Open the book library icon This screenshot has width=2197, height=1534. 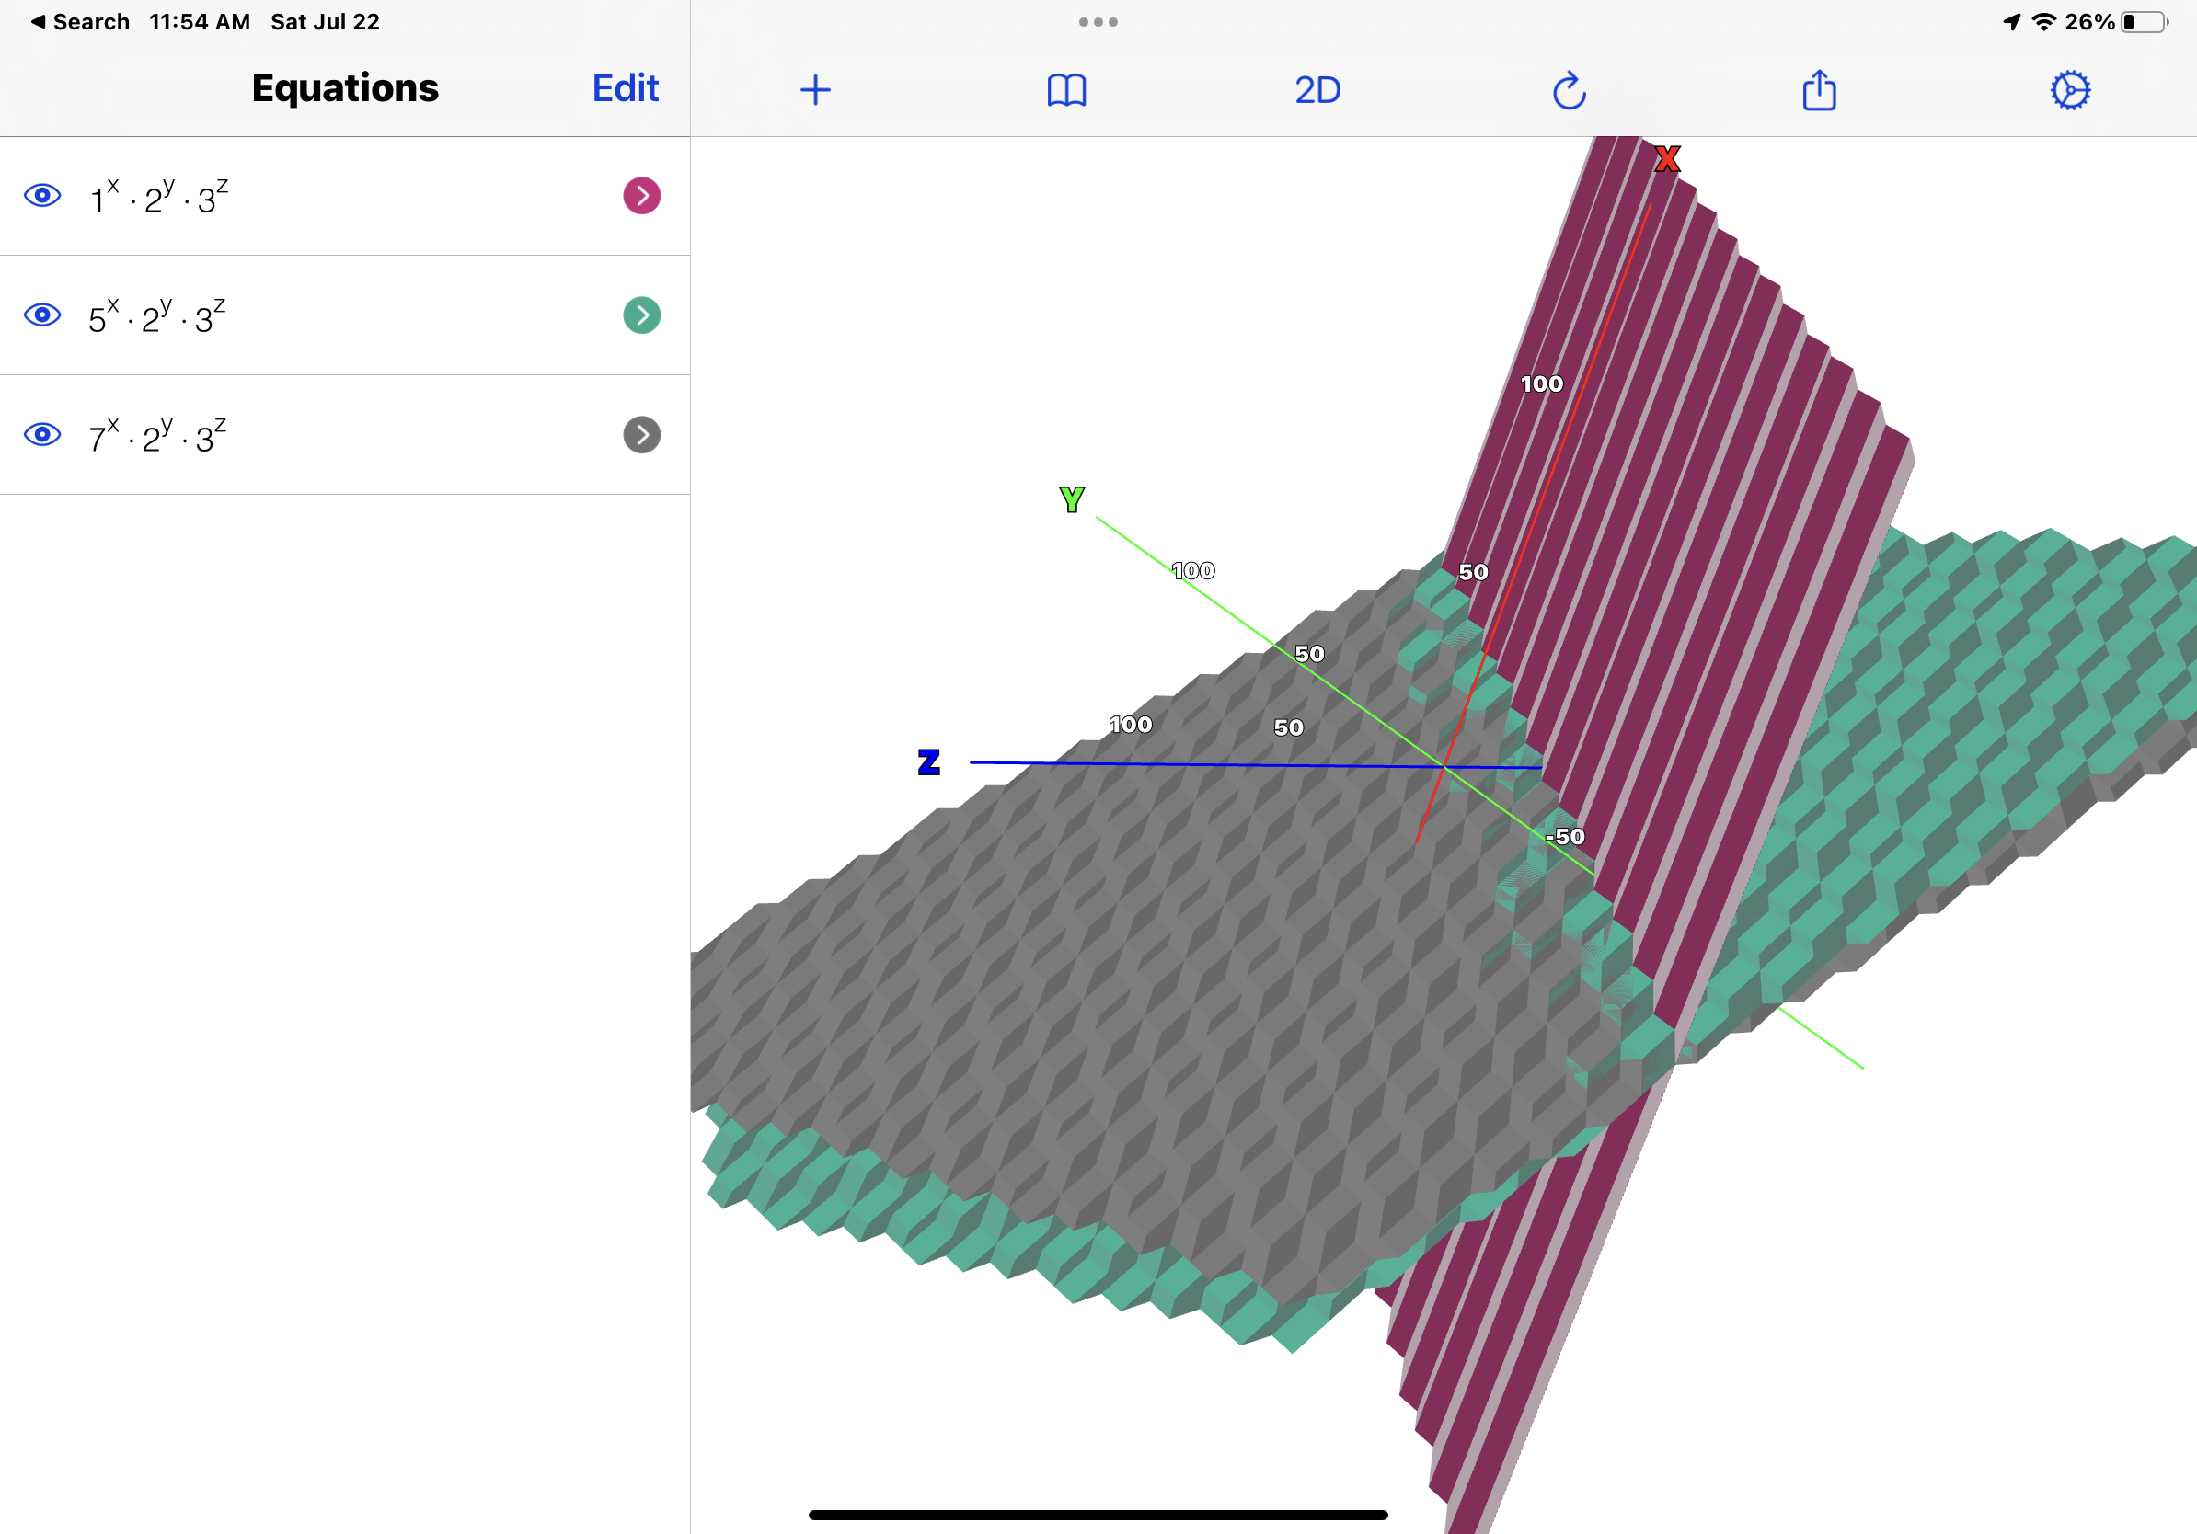[x=1066, y=91]
